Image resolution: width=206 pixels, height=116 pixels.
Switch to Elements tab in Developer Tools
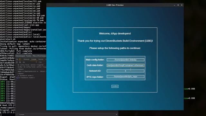[x=26, y=59]
